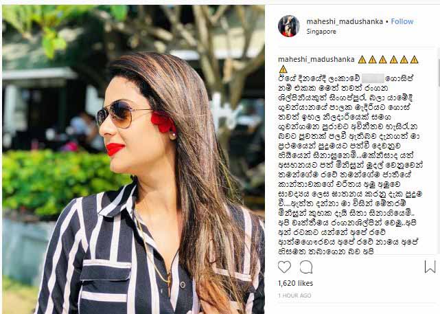The height and width of the screenshot is (314, 440).
Task: Click the maheshi_madushanka username starting the caption
Action: [x=316, y=60]
